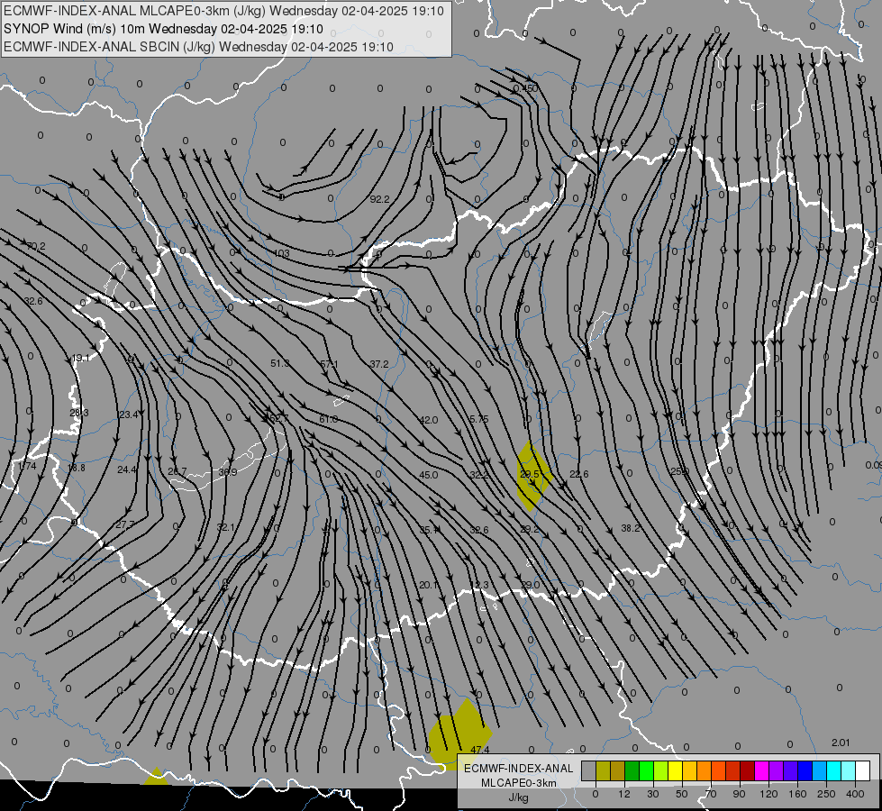Select the magenta swatch in the color scale
882x811 pixels.
(x=762, y=770)
